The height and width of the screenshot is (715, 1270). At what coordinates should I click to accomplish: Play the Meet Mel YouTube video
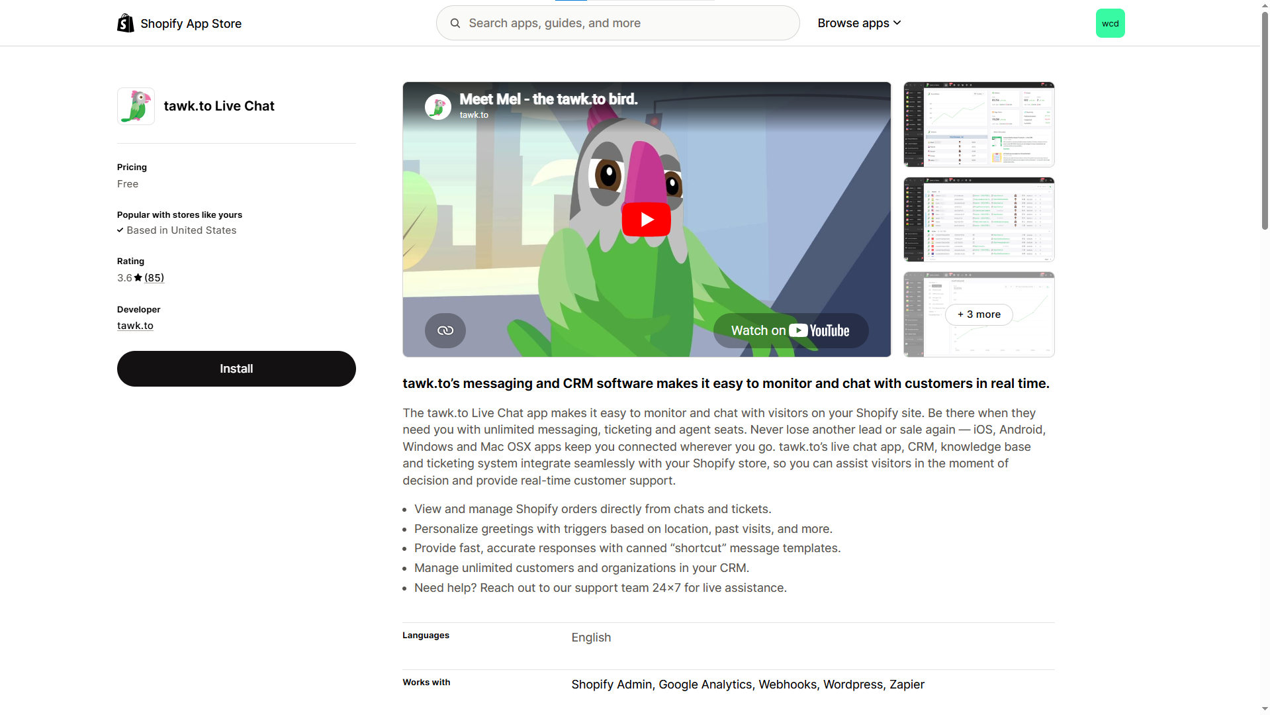pyautogui.click(x=646, y=220)
